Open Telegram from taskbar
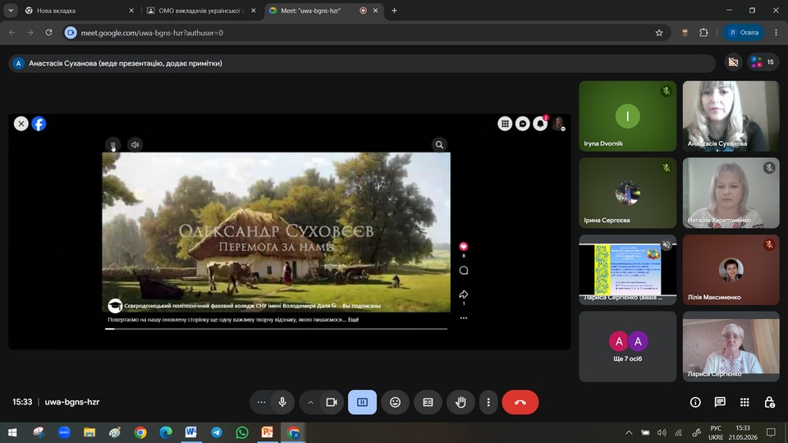Screen dimensions: 788x443 point(217,432)
